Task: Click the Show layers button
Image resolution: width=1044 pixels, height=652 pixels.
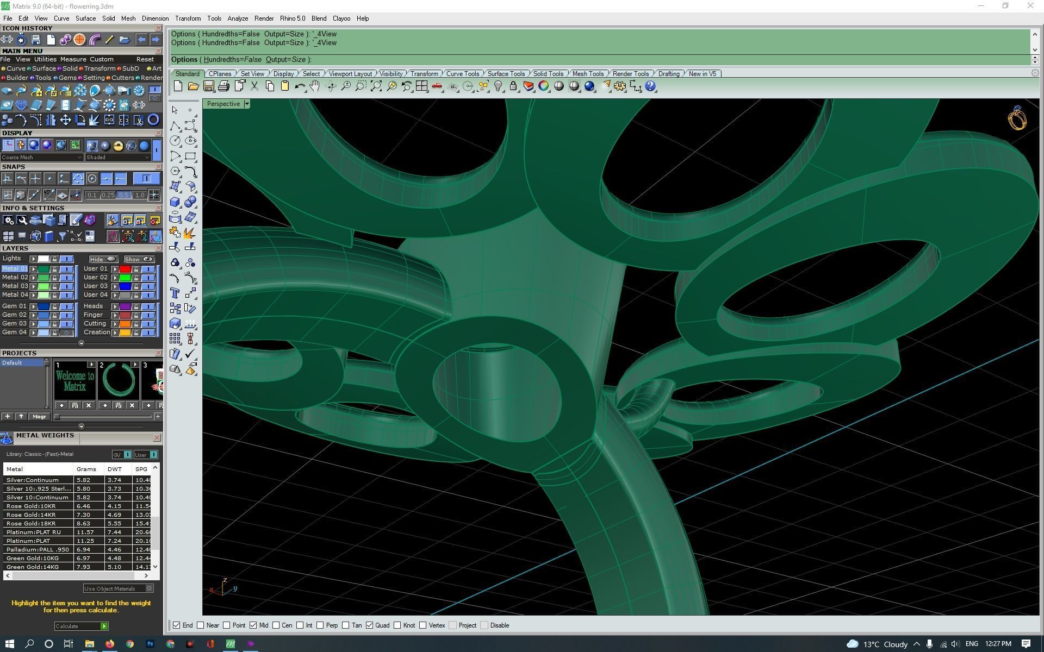Action: (139, 259)
